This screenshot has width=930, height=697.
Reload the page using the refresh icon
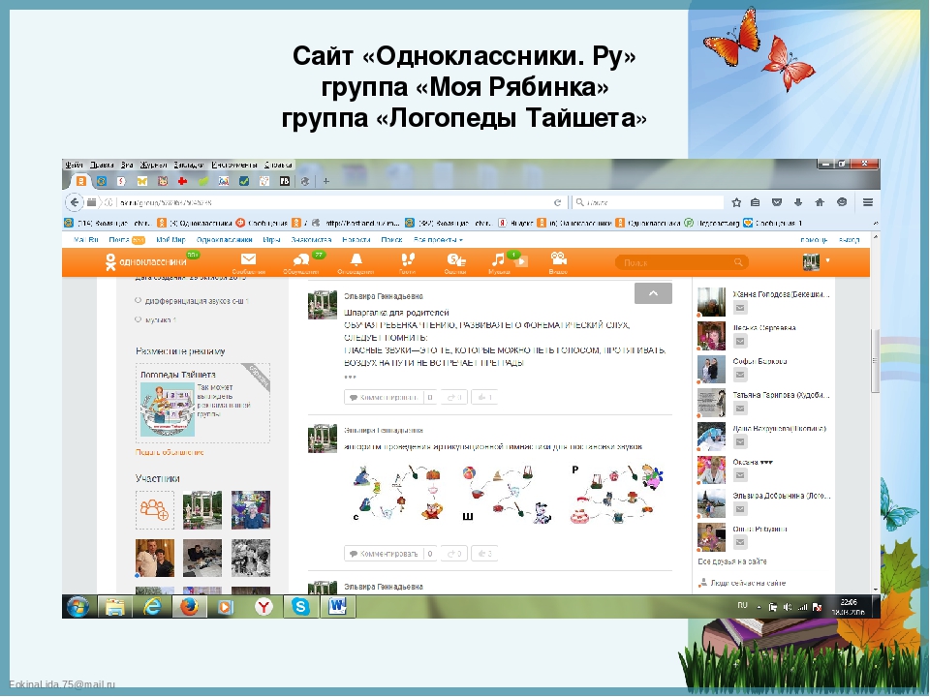click(x=558, y=202)
